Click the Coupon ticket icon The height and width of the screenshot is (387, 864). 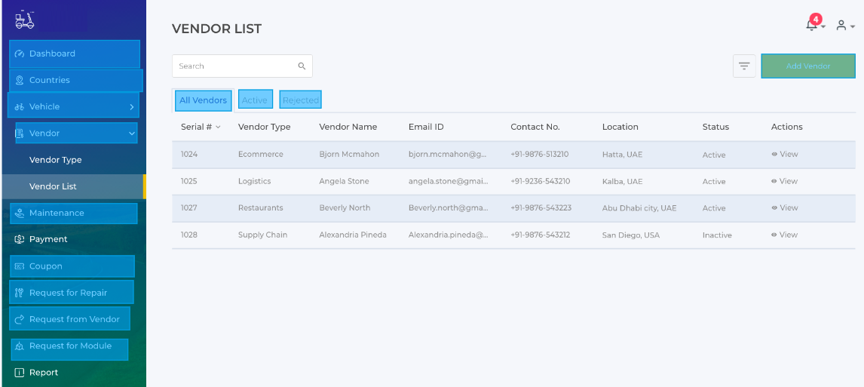[20, 266]
